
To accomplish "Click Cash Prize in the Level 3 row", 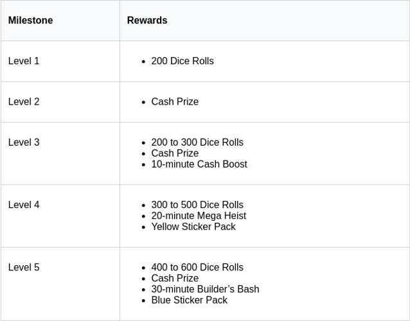I will coord(175,153).
